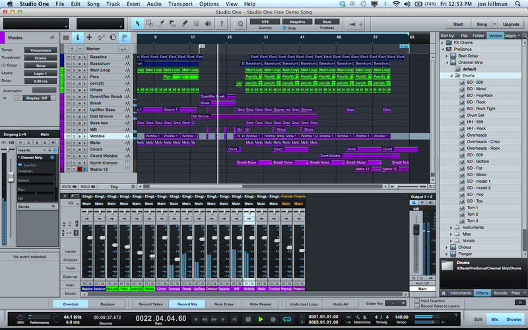
Task: Open the Bars Timebase dropdown
Action: pyautogui.click(x=327, y=22)
